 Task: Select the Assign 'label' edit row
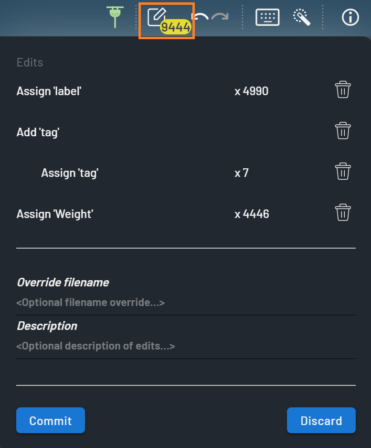49,91
